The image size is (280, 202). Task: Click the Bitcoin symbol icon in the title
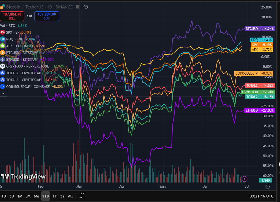2,7
